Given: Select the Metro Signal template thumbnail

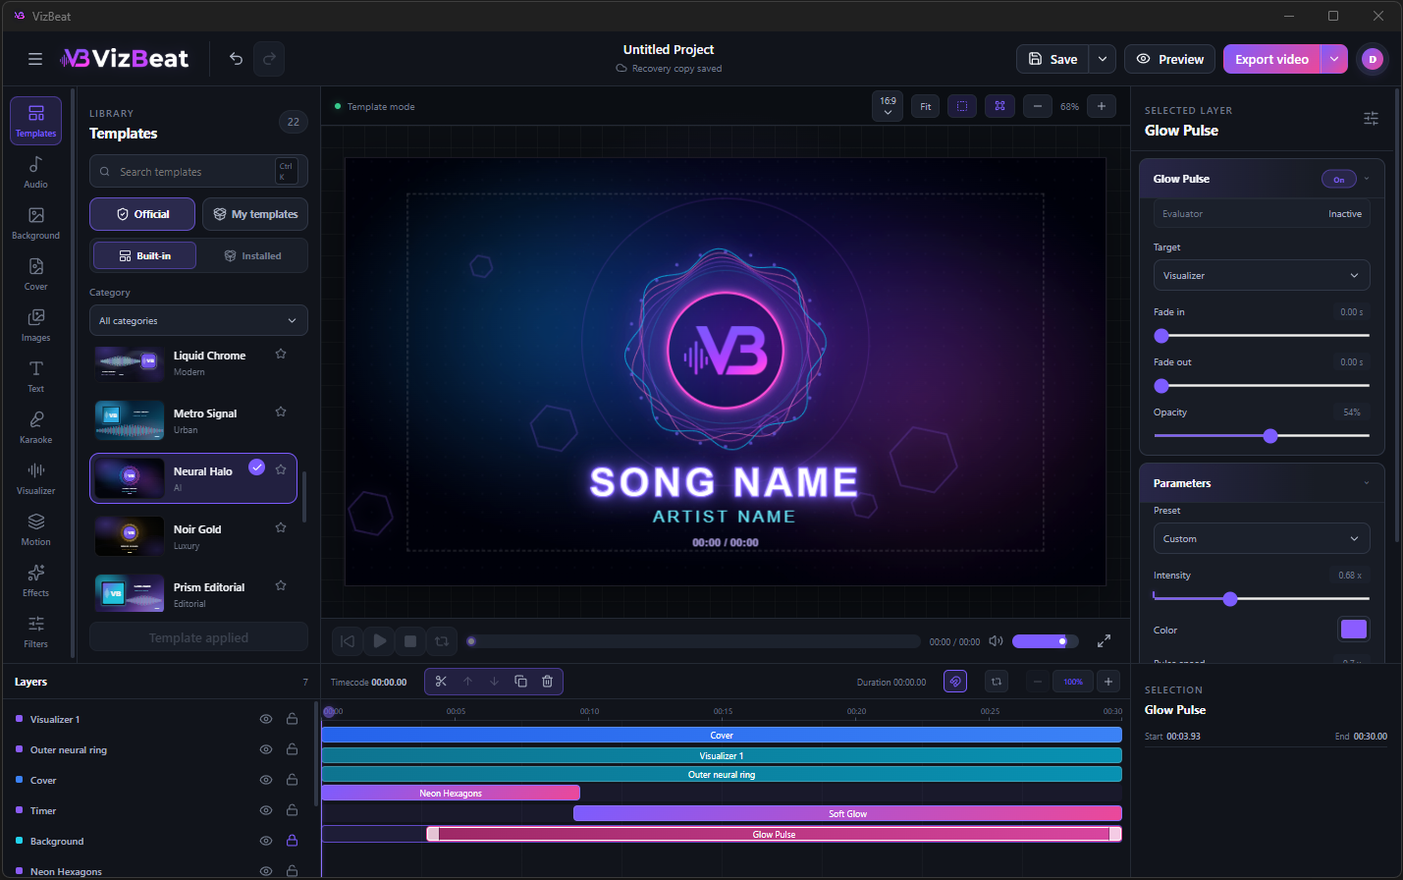Looking at the screenshot, I should 130,420.
